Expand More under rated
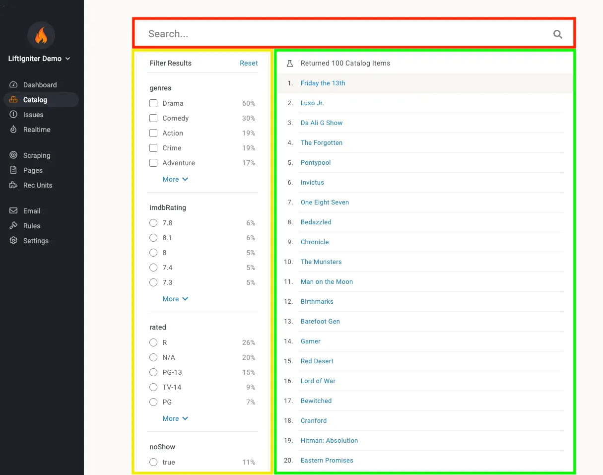This screenshot has width=603, height=475. point(175,418)
